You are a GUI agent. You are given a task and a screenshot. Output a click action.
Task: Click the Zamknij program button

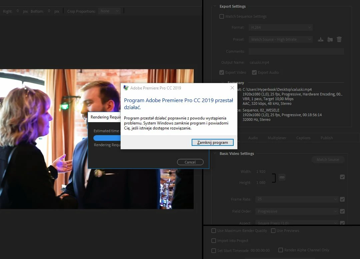pyautogui.click(x=213, y=143)
